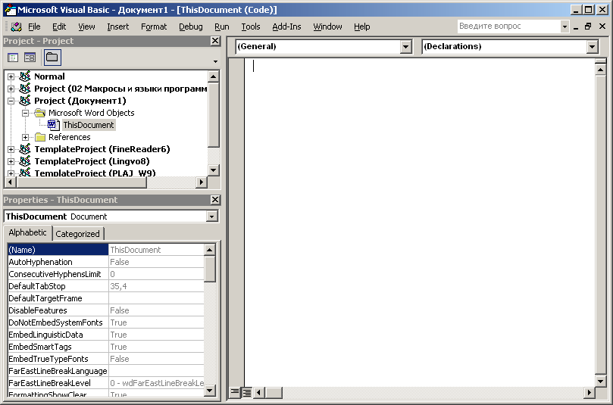The width and height of the screenshot is (613, 405).
Task: Switch to the Categorized tab
Action: (78, 234)
